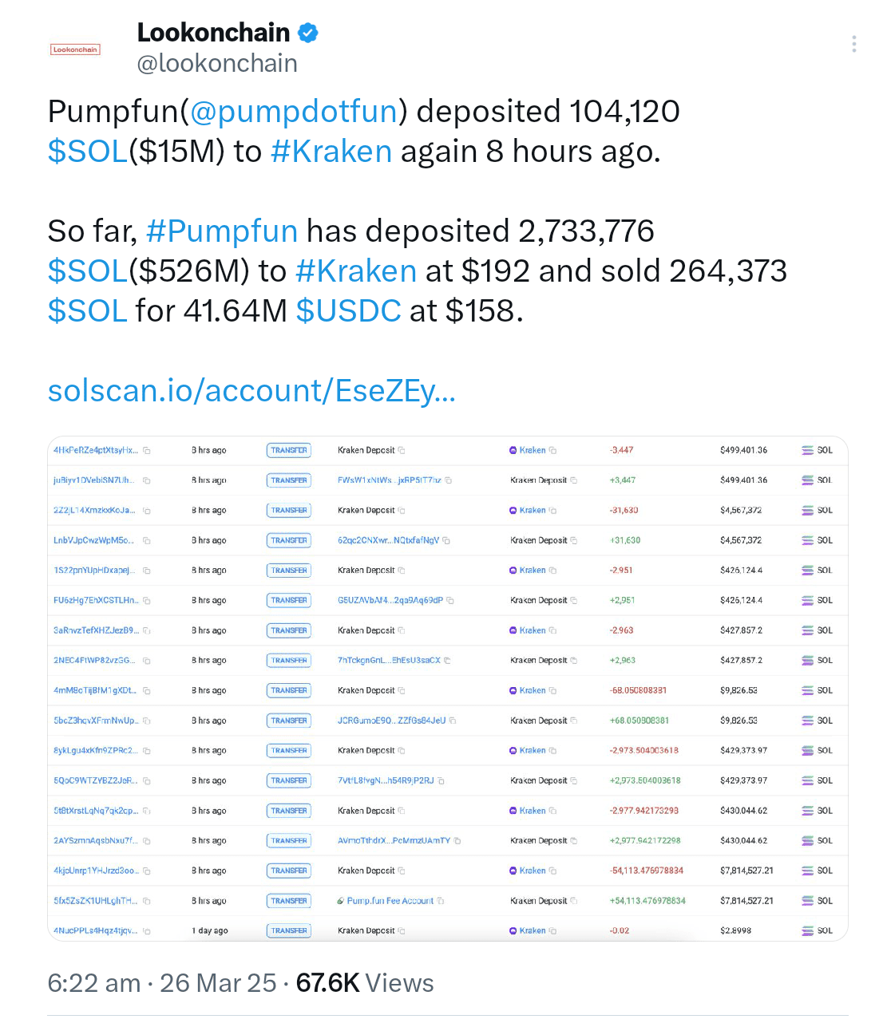Image resolution: width=883 pixels, height=1019 pixels.
Task: Click the @lookonchain handle
Action: coord(217,62)
